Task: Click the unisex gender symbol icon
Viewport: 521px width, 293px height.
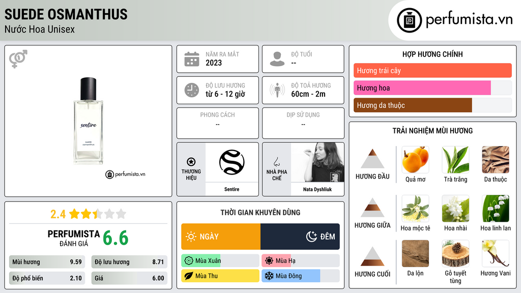Action: 18,59
